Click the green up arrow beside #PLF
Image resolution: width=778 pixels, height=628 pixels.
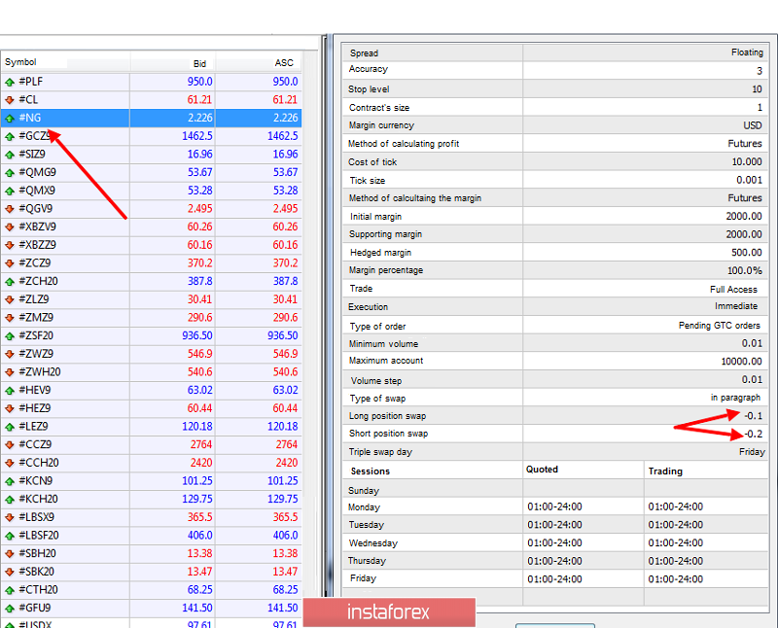point(10,82)
